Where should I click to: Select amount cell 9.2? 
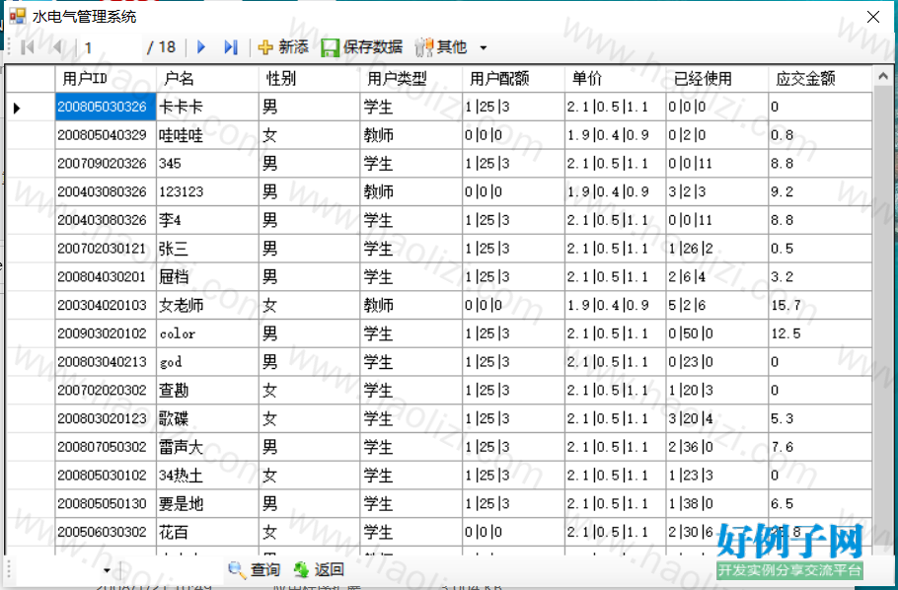[x=820, y=191]
